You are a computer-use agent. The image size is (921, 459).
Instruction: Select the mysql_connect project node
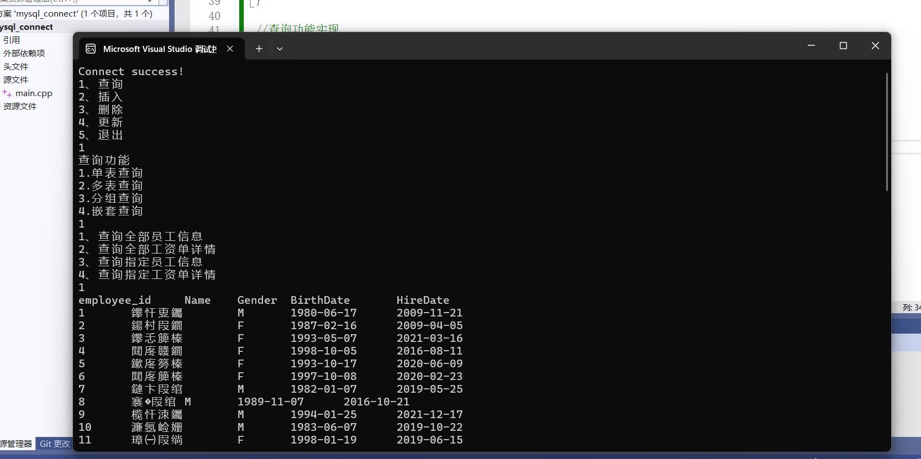tap(27, 27)
